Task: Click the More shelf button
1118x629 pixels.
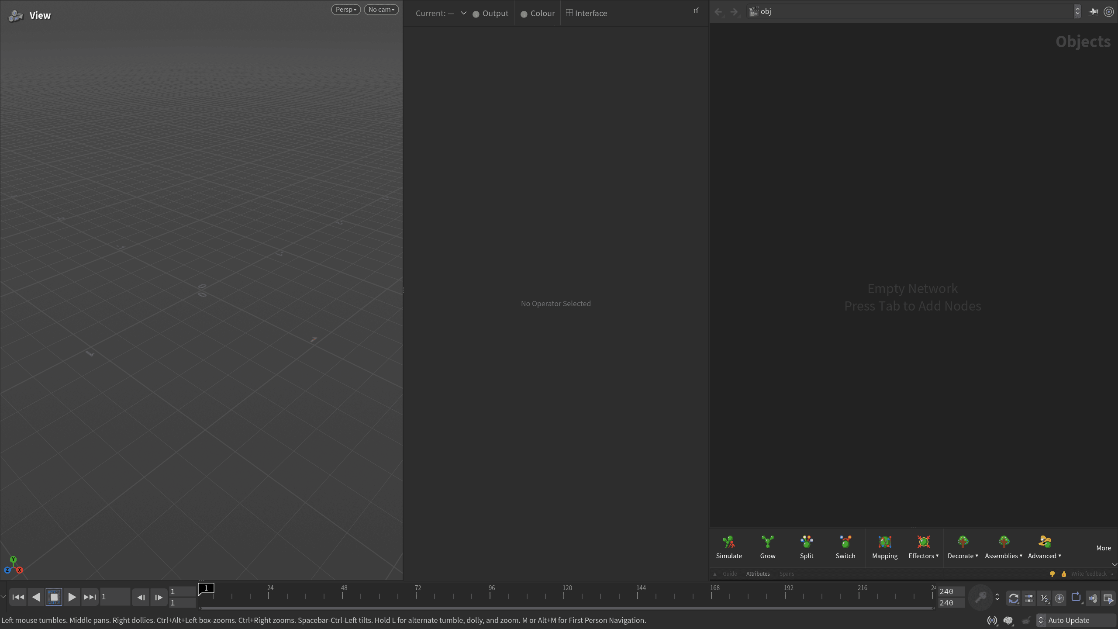Action: tap(1103, 548)
